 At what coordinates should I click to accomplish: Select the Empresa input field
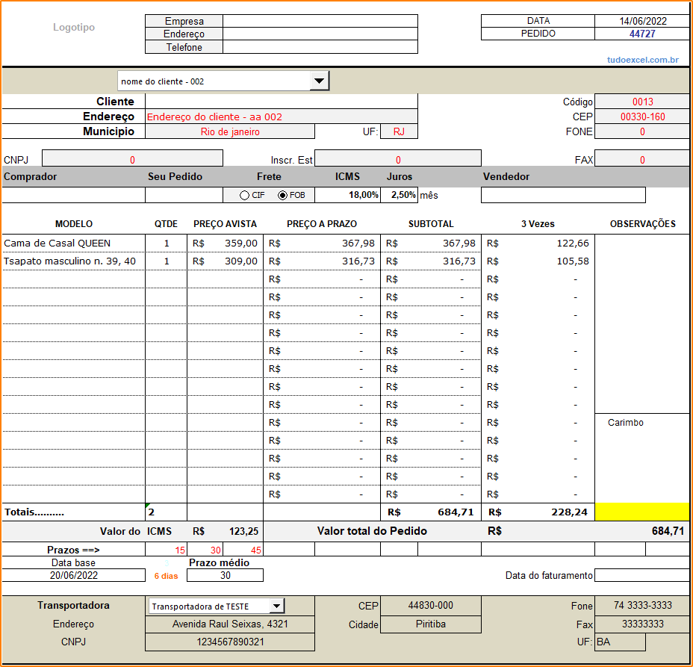(x=320, y=21)
